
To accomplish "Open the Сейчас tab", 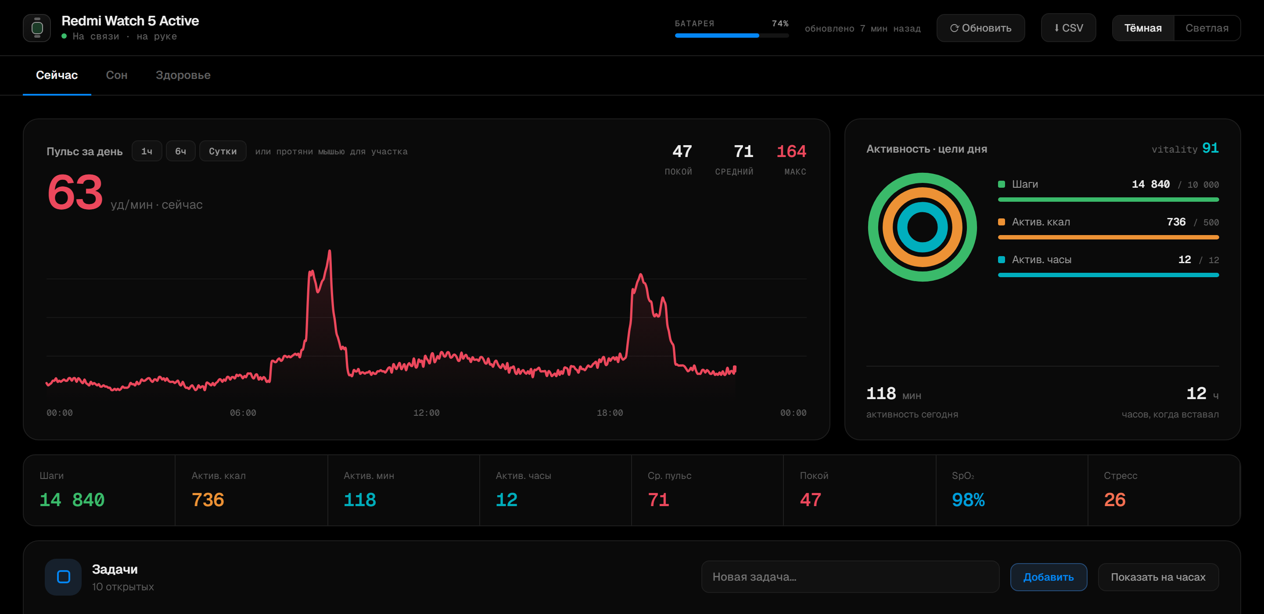I will (x=57, y=75).
